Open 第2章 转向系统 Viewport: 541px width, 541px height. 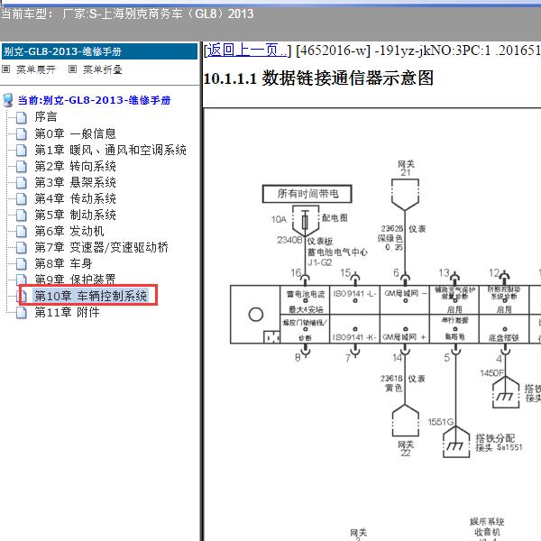click(x=75, y=166)
